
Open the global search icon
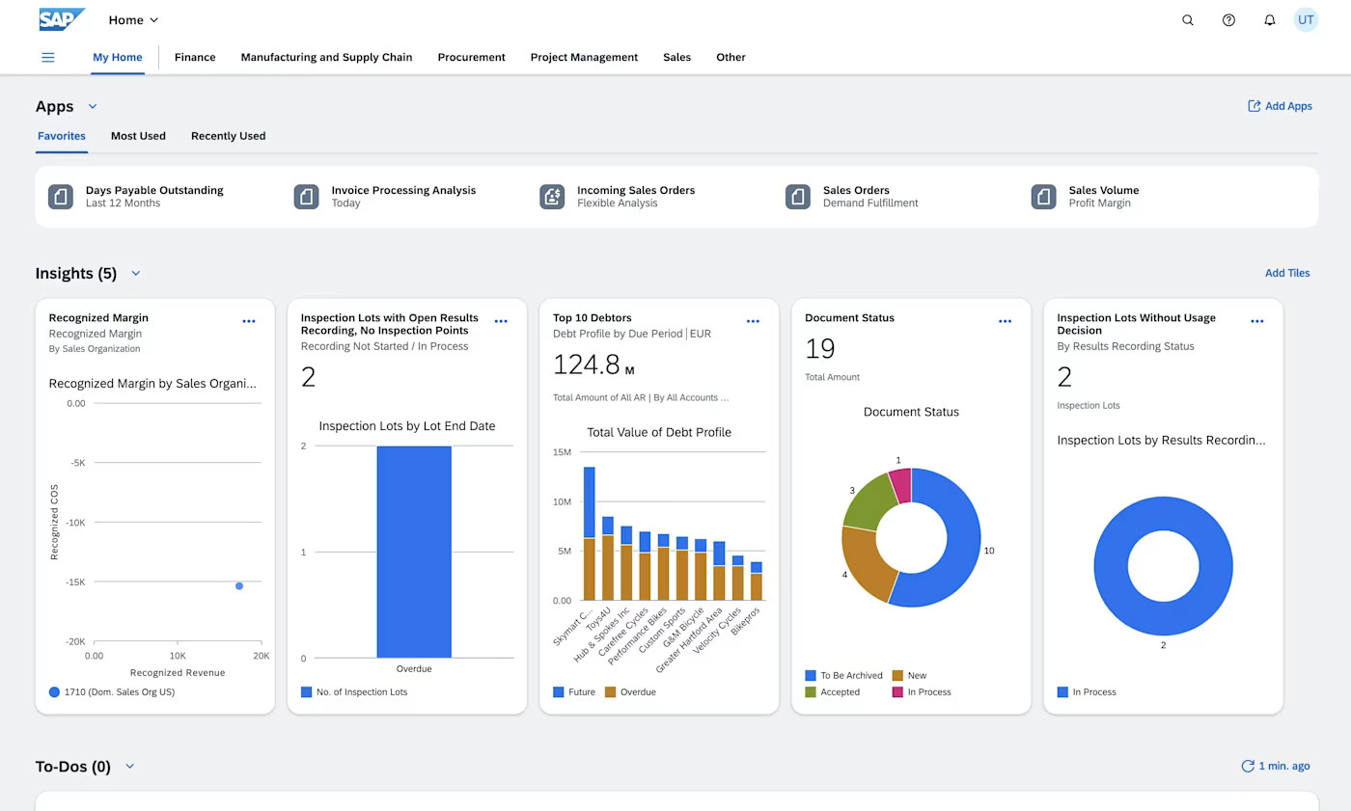pyautogui.click(x=1187, y=19)
